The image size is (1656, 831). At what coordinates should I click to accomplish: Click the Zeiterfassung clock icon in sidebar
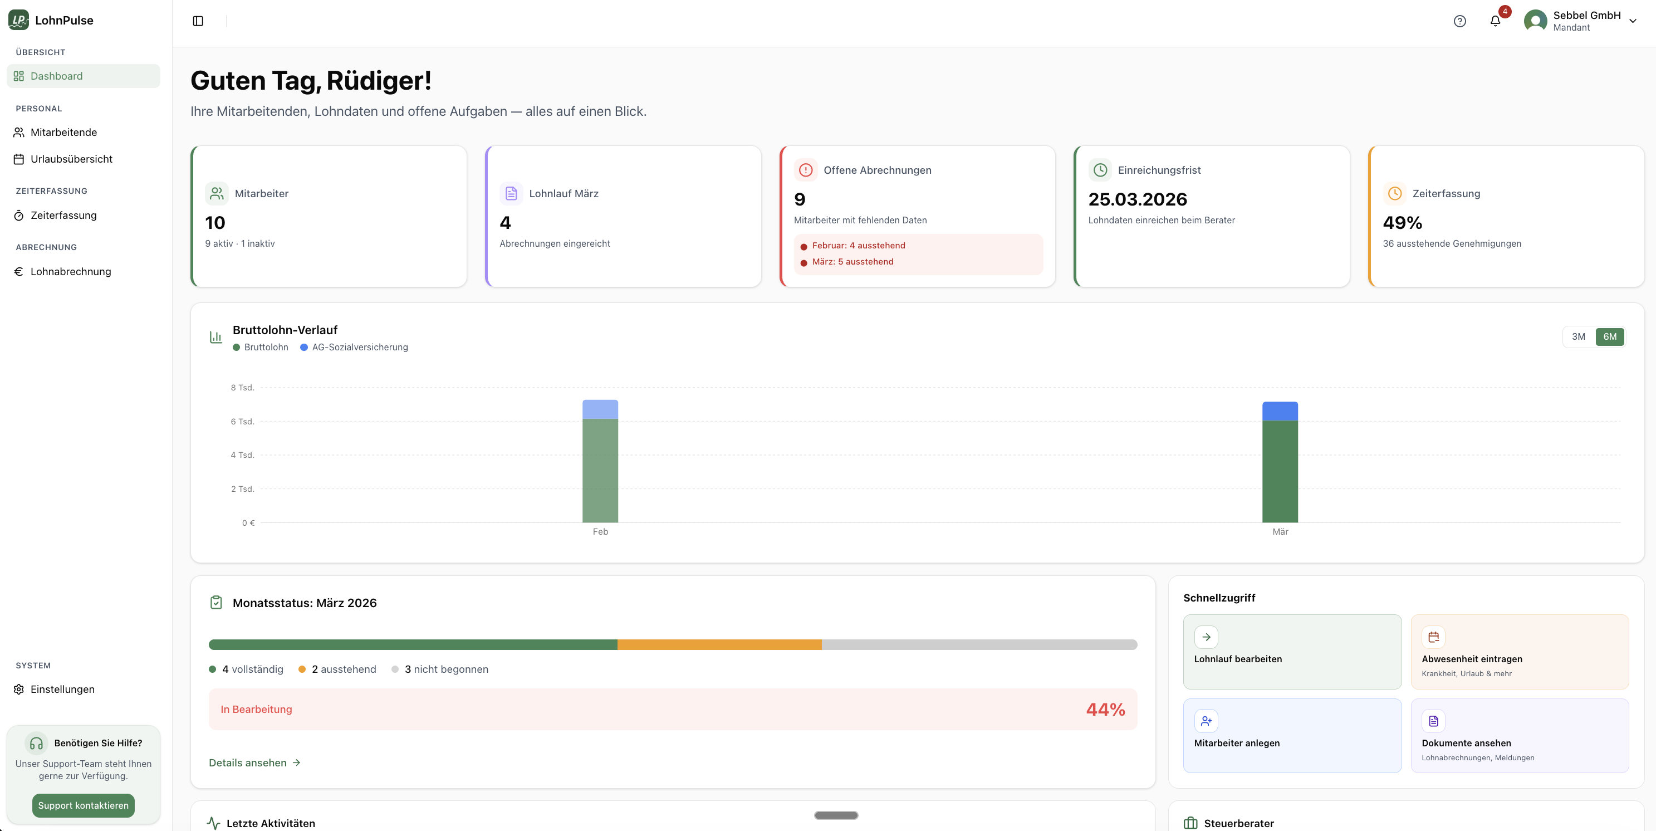(19, 215)
